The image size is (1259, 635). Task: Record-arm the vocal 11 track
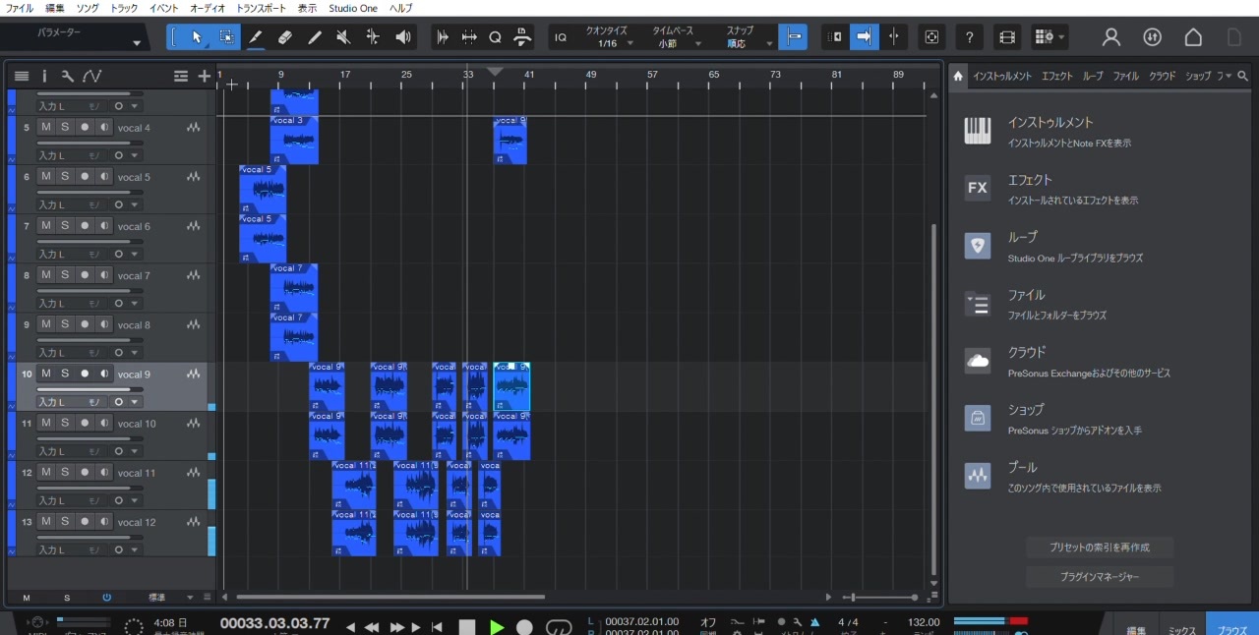point(85,472)
